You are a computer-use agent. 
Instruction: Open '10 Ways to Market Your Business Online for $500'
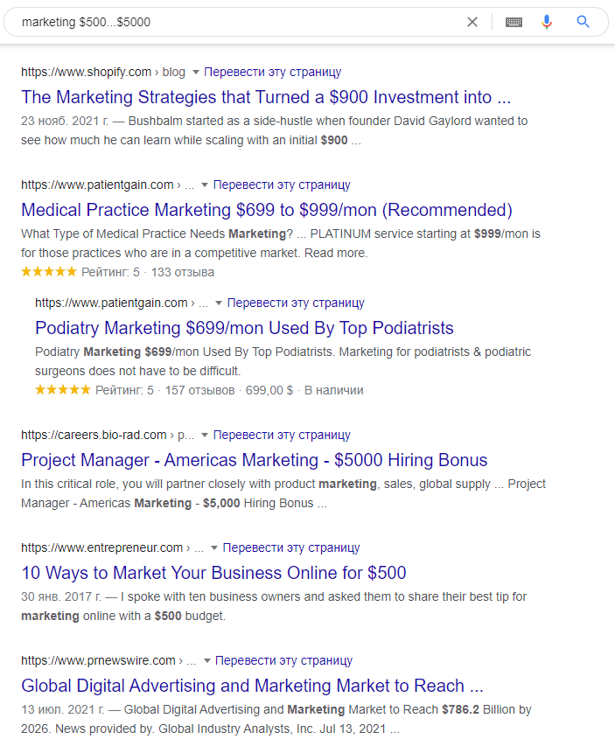click(213, 573)
